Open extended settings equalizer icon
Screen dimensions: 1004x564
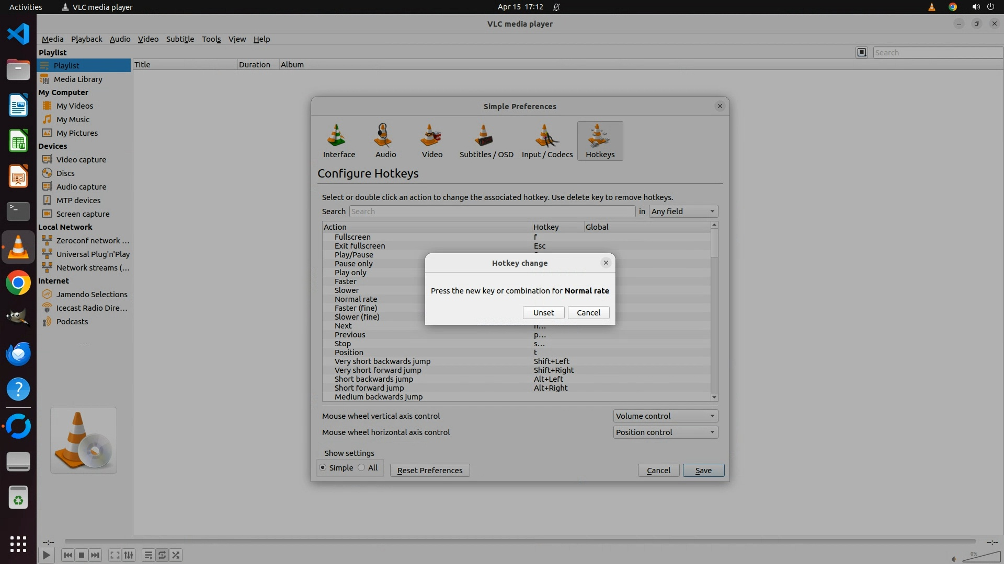tap(129, 555)
